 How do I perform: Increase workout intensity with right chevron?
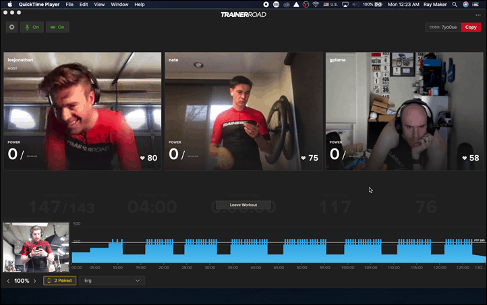tap(35, 281)
